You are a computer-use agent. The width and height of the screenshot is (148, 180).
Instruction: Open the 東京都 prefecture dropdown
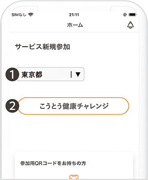click(x=51, y=74)
